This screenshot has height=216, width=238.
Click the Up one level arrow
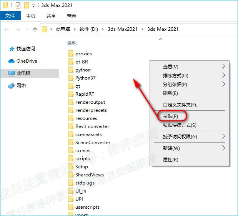tap(35, 30)
